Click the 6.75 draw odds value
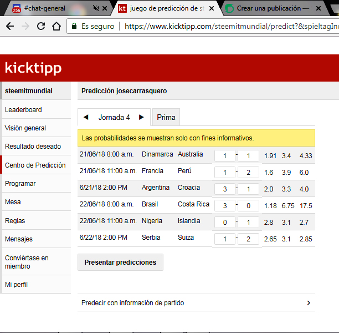The width and height of the screenshot is (339, 333). (x=288, y=205)
